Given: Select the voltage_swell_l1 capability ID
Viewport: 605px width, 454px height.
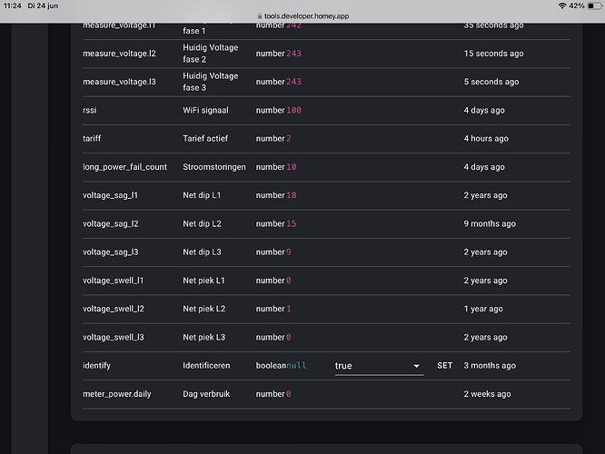Looking at the screenshot, I should click(x=113, y=281).
